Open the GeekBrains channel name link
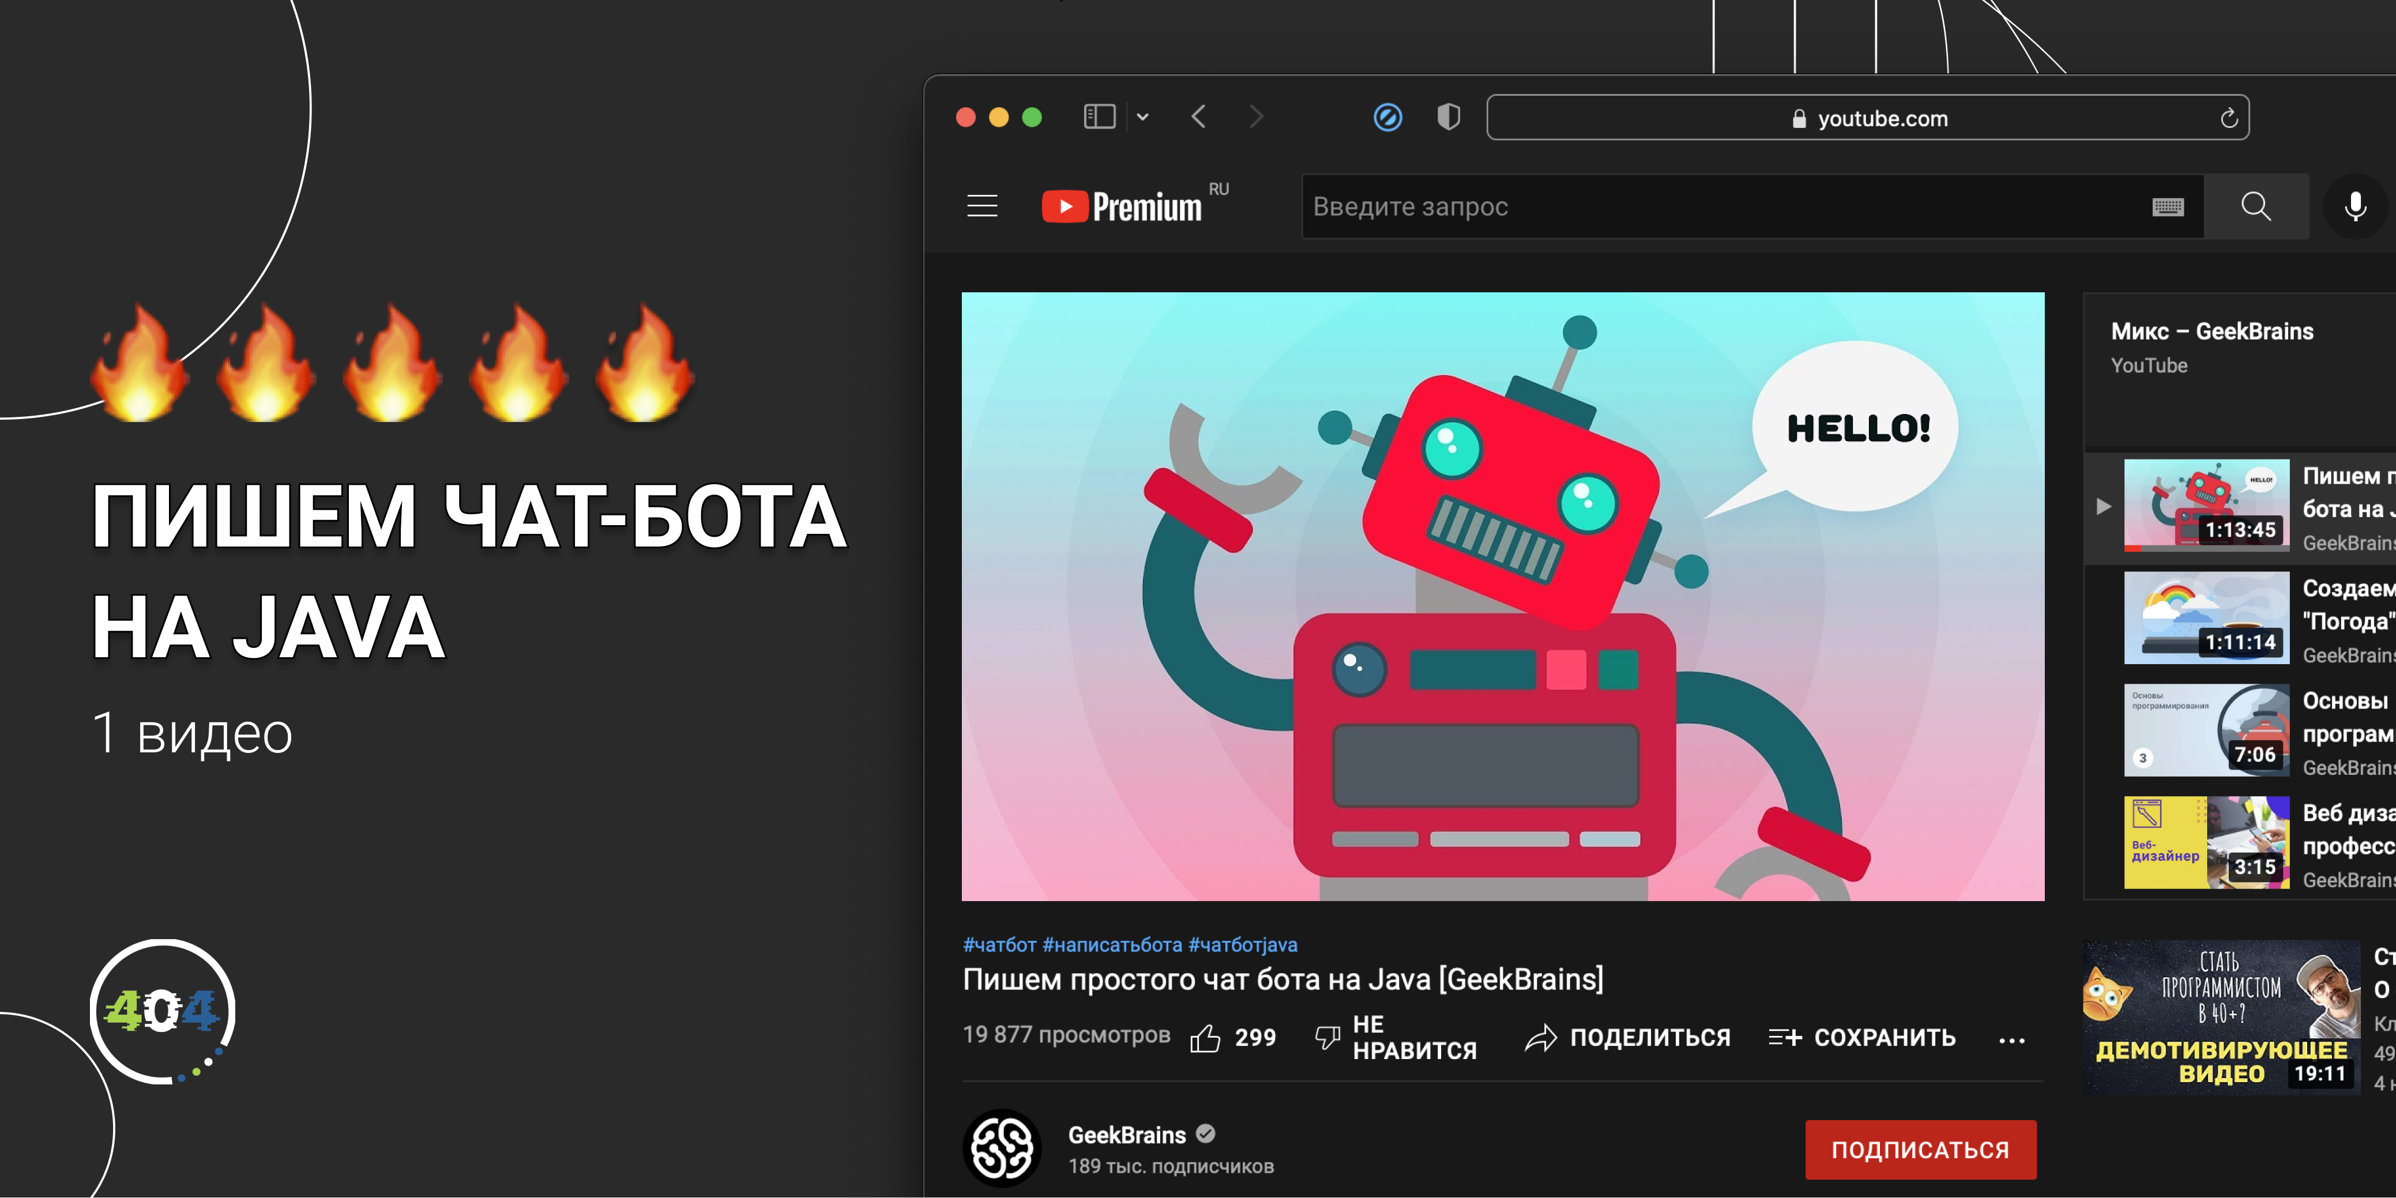Viewport: 2396px width, 1198px height. point(1126,1135)
